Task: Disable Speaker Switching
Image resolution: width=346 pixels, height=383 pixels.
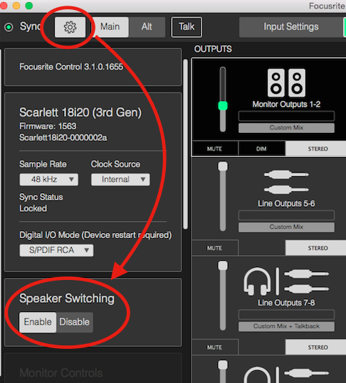Action: point(75,322)
